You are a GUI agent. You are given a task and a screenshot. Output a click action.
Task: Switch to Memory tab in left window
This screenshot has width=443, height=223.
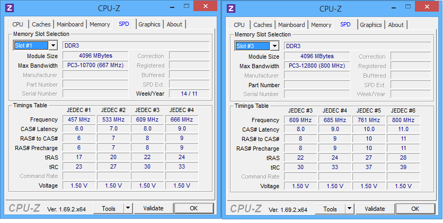pyautogui.click(x=100, y=24)
